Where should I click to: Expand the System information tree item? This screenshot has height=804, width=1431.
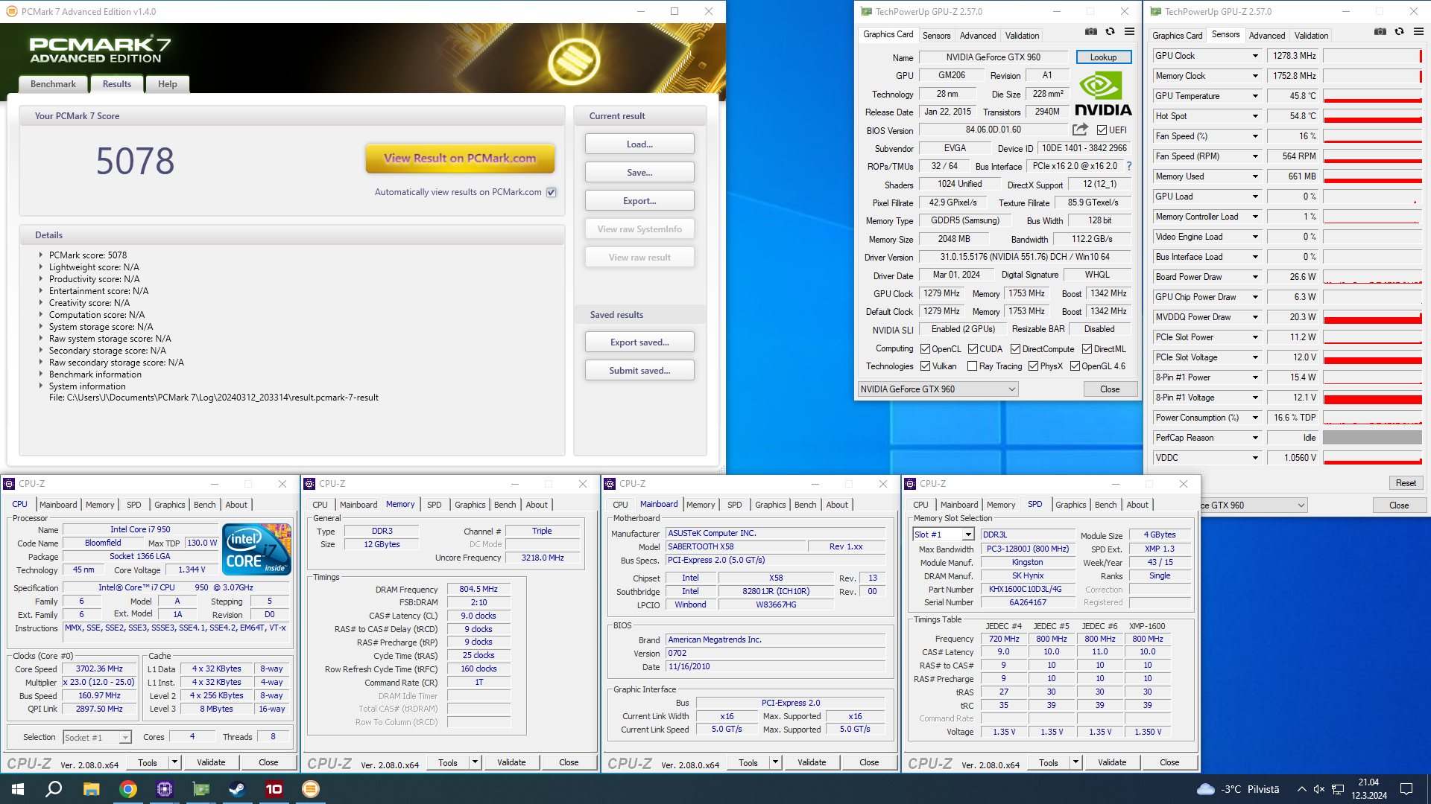(40, 386)
